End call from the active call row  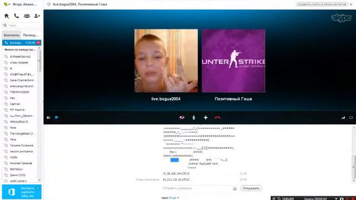point(38,43)
